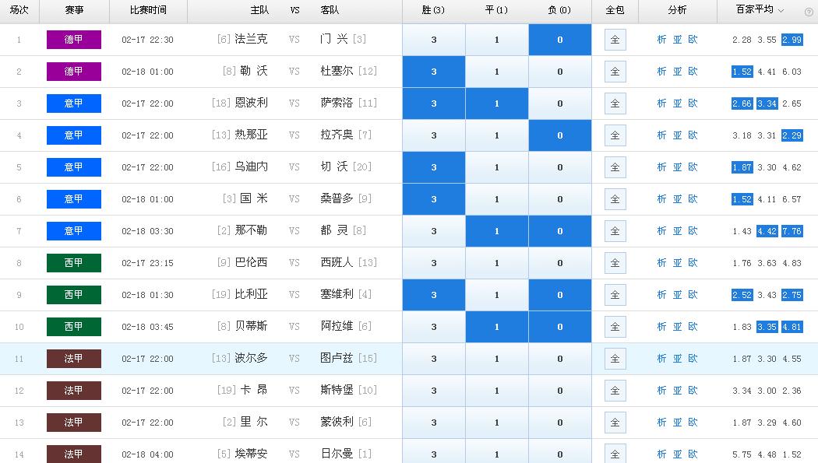Select win (3) for 法兰克 vs 门兴
Viewport: 818px width, 463px height.
(433, 40)
